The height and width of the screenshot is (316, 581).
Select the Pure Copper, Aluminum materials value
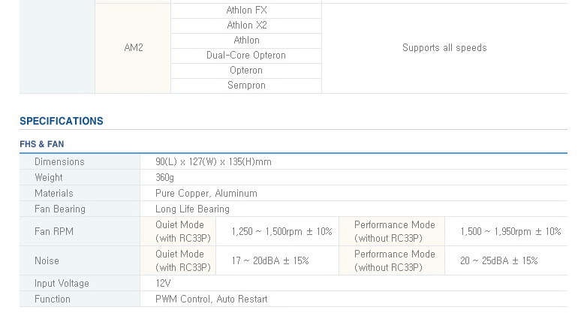206,194
